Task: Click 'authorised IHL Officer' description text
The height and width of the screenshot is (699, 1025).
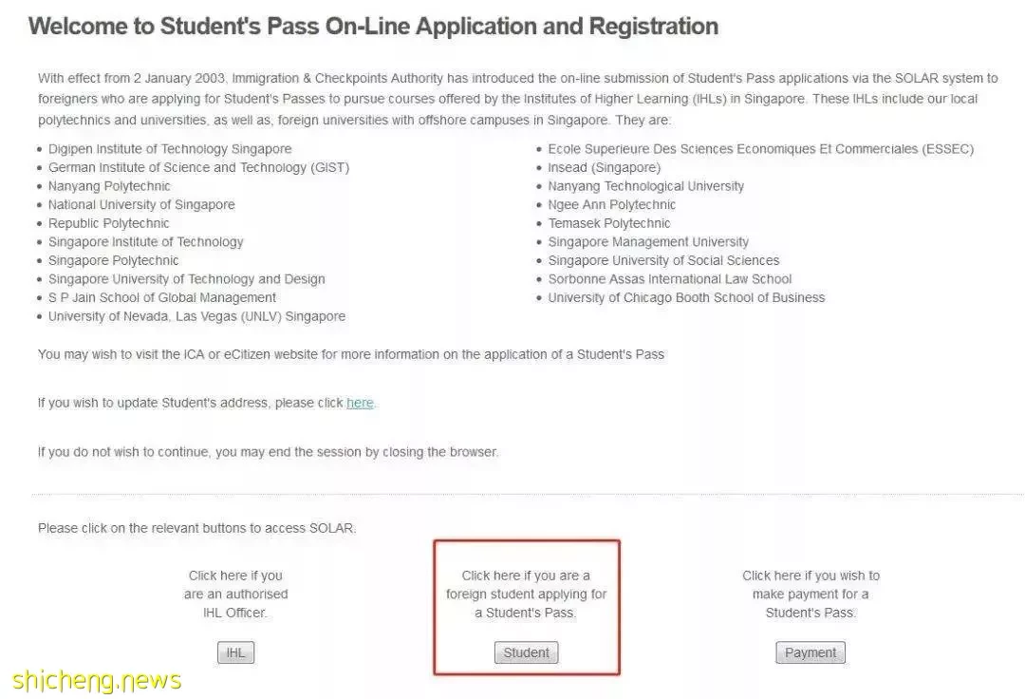Action: 235,603
